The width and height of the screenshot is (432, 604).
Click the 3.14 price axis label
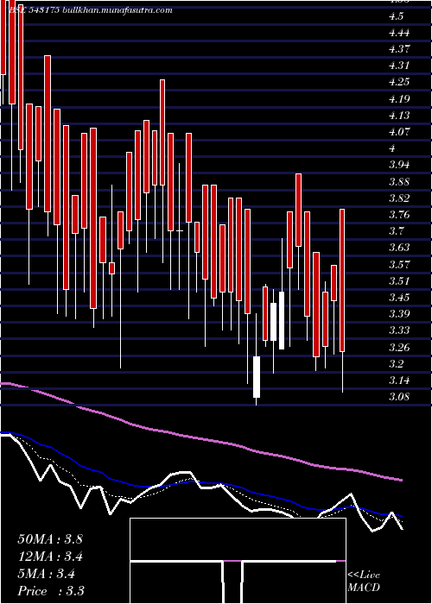tap(399, 381)
